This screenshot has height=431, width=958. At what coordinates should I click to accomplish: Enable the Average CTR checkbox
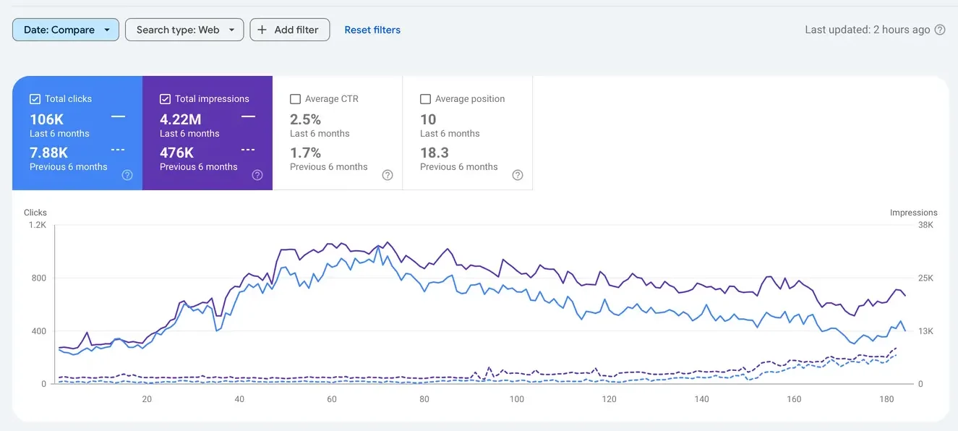(295, 99)
